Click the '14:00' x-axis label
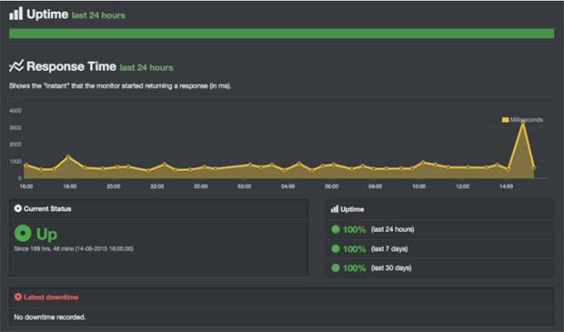 pyautogui.click(x=506, y=186)
